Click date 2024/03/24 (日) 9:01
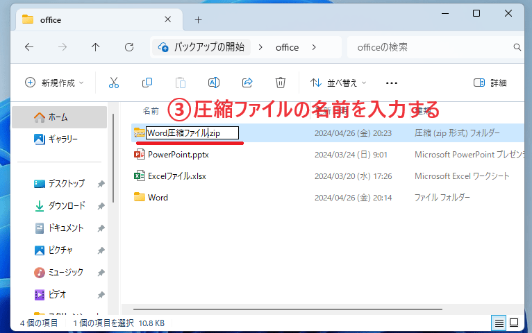The width and height of the screenshot is (532, 333). [351, 155]
